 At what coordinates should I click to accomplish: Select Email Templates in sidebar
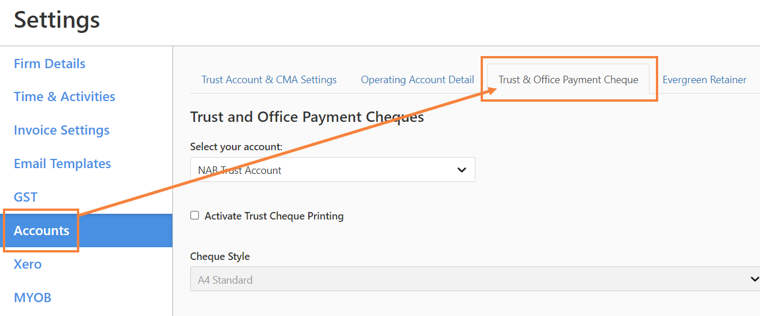click(62, 163)
